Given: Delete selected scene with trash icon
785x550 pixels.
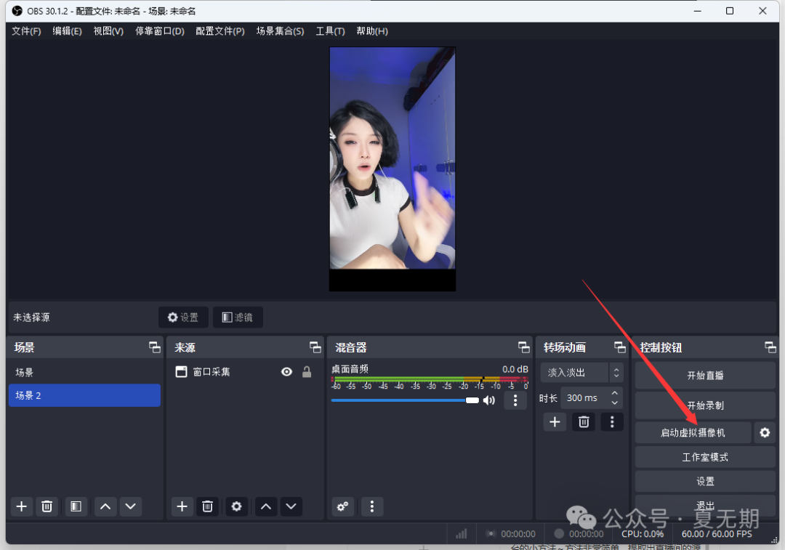Looking at the screenshot, I should coord(47,506).
